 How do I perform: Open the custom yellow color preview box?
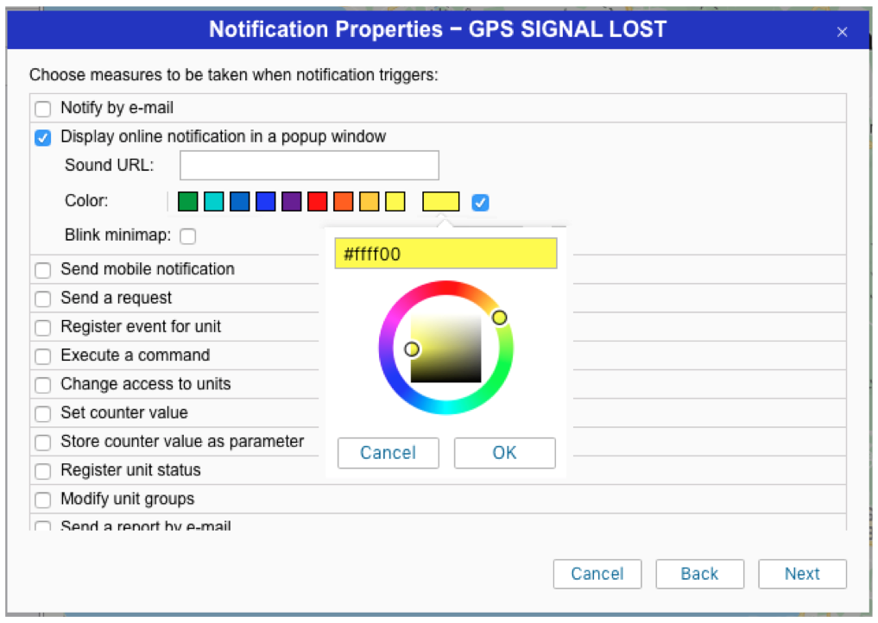[440, 202]
